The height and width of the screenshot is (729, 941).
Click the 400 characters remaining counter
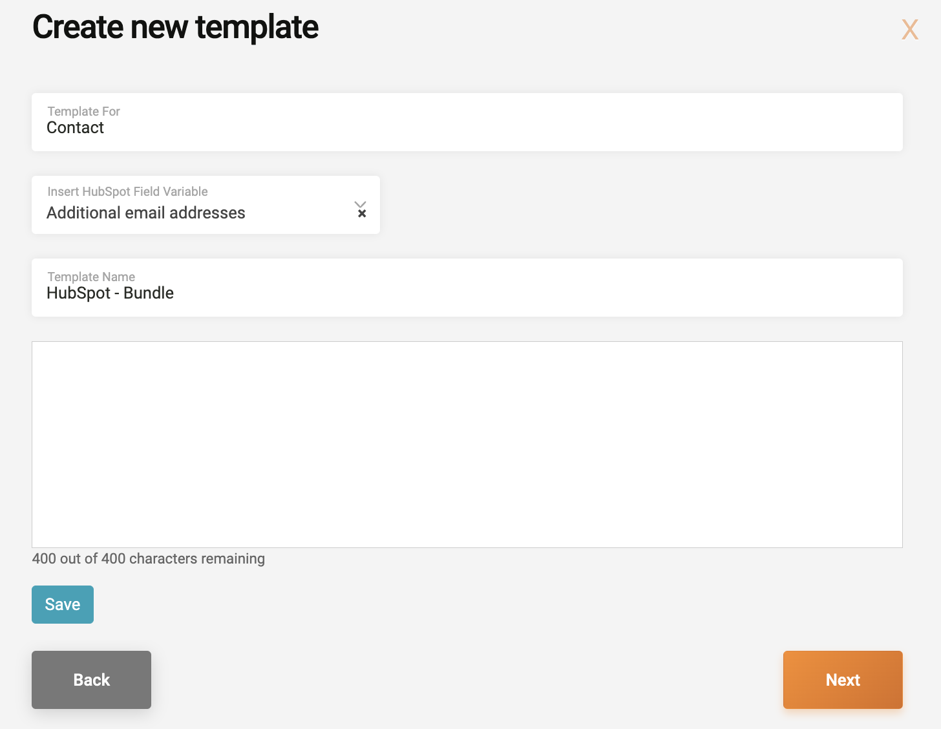(148, 558)
